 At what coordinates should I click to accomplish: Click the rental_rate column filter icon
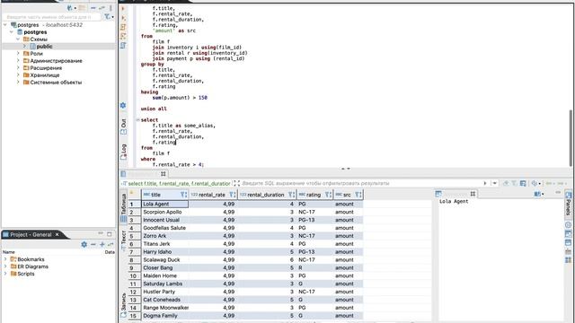point(233,195)
